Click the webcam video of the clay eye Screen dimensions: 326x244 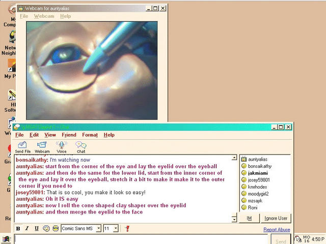(92, 71)
